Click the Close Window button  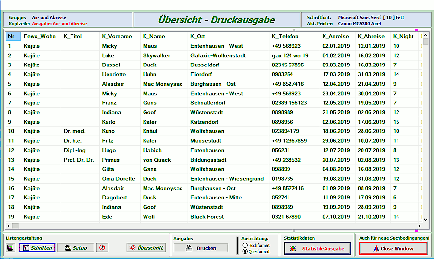point(393,248)
